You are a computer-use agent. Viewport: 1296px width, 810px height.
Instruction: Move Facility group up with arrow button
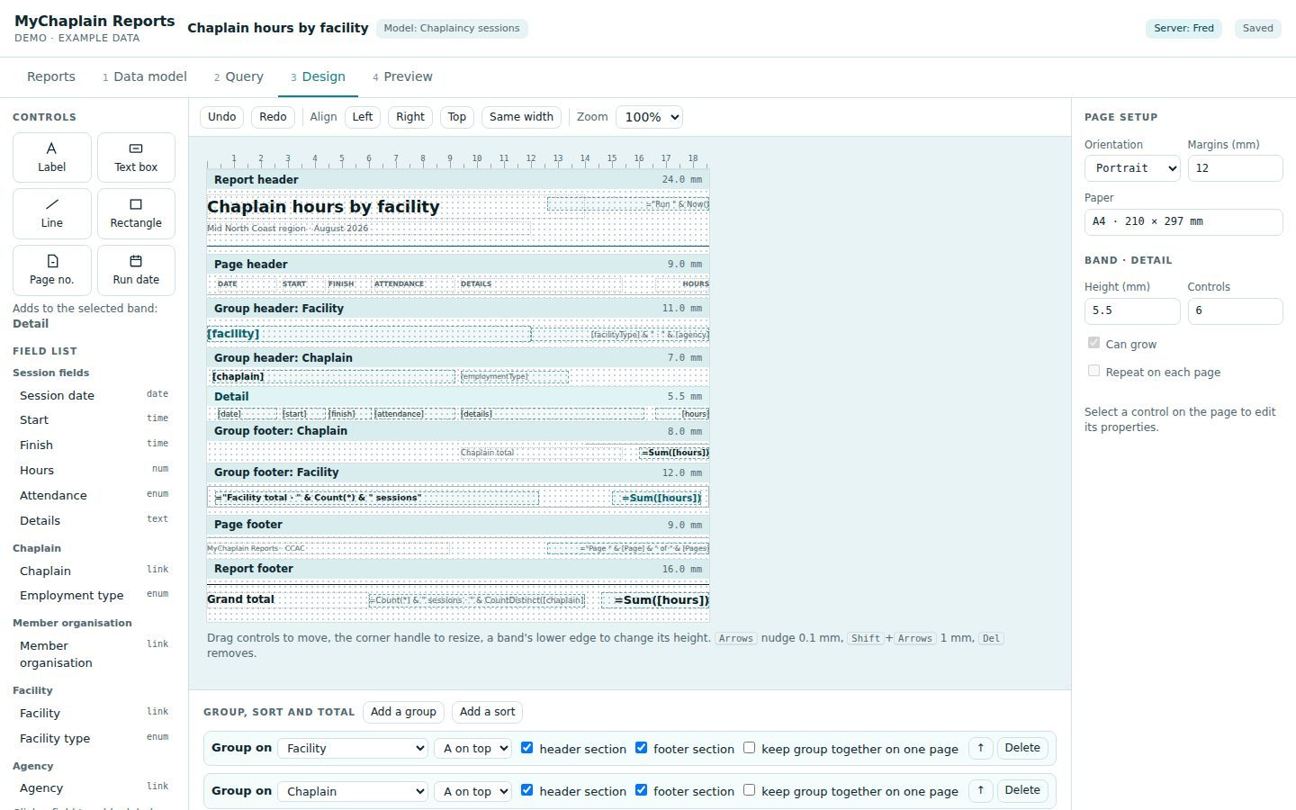[x=980, y=748]
